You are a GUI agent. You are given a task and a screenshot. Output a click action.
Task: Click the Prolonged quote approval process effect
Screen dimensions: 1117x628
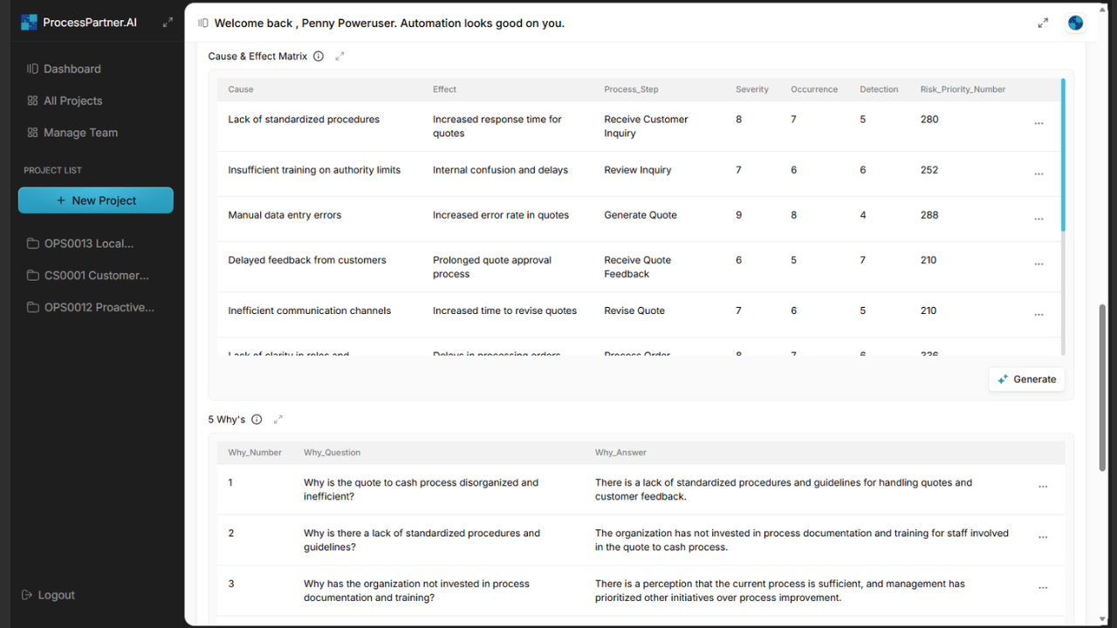coord(492,267)
